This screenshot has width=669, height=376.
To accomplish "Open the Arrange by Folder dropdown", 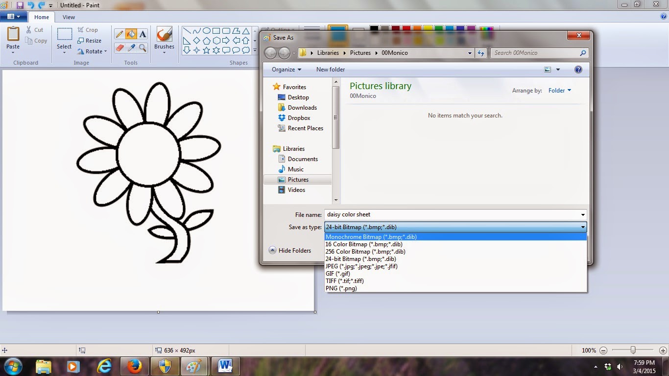I will [x=559, y=90].
